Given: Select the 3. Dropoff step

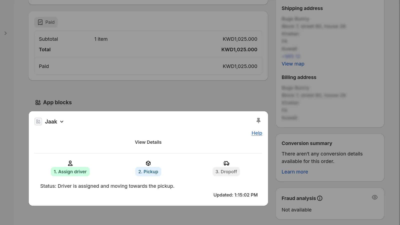Looking at the screenshot, I should pos(226,172).
